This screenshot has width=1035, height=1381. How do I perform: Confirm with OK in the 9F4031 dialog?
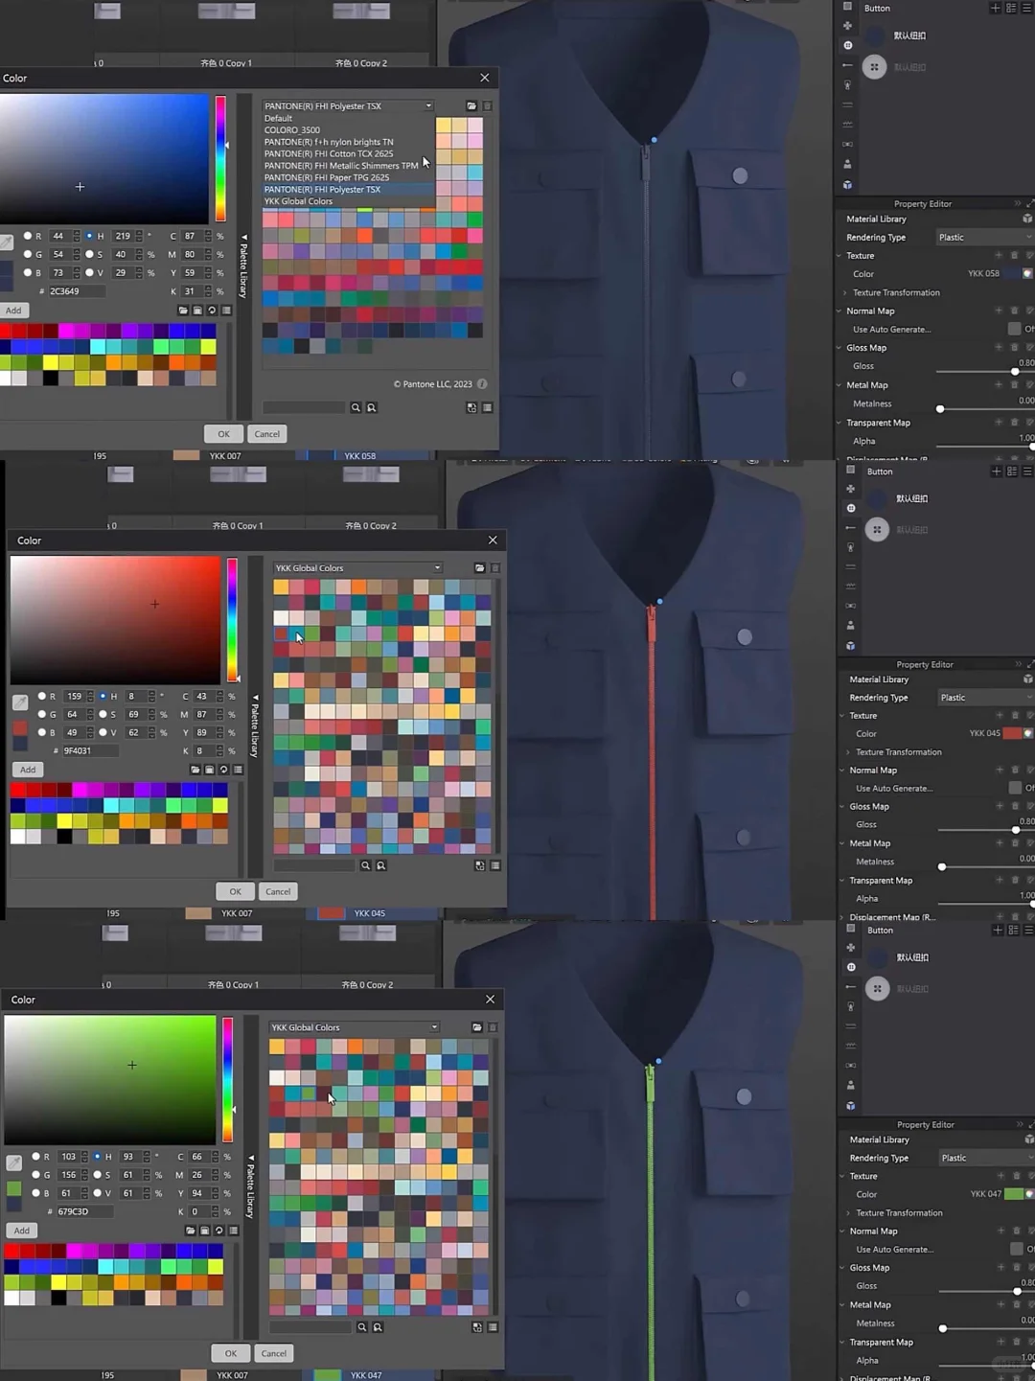point(235,891)
